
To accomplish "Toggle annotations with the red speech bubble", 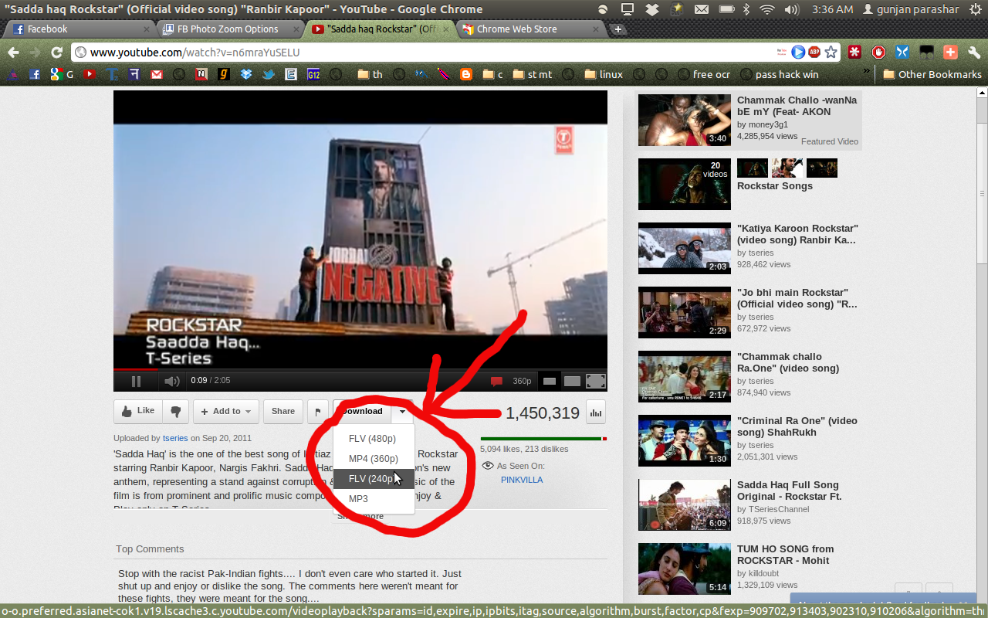I will tap(496, 381).
